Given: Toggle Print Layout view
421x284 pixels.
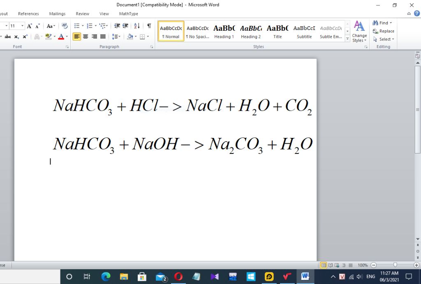Looking at the screenshot, I should point(324,265).
